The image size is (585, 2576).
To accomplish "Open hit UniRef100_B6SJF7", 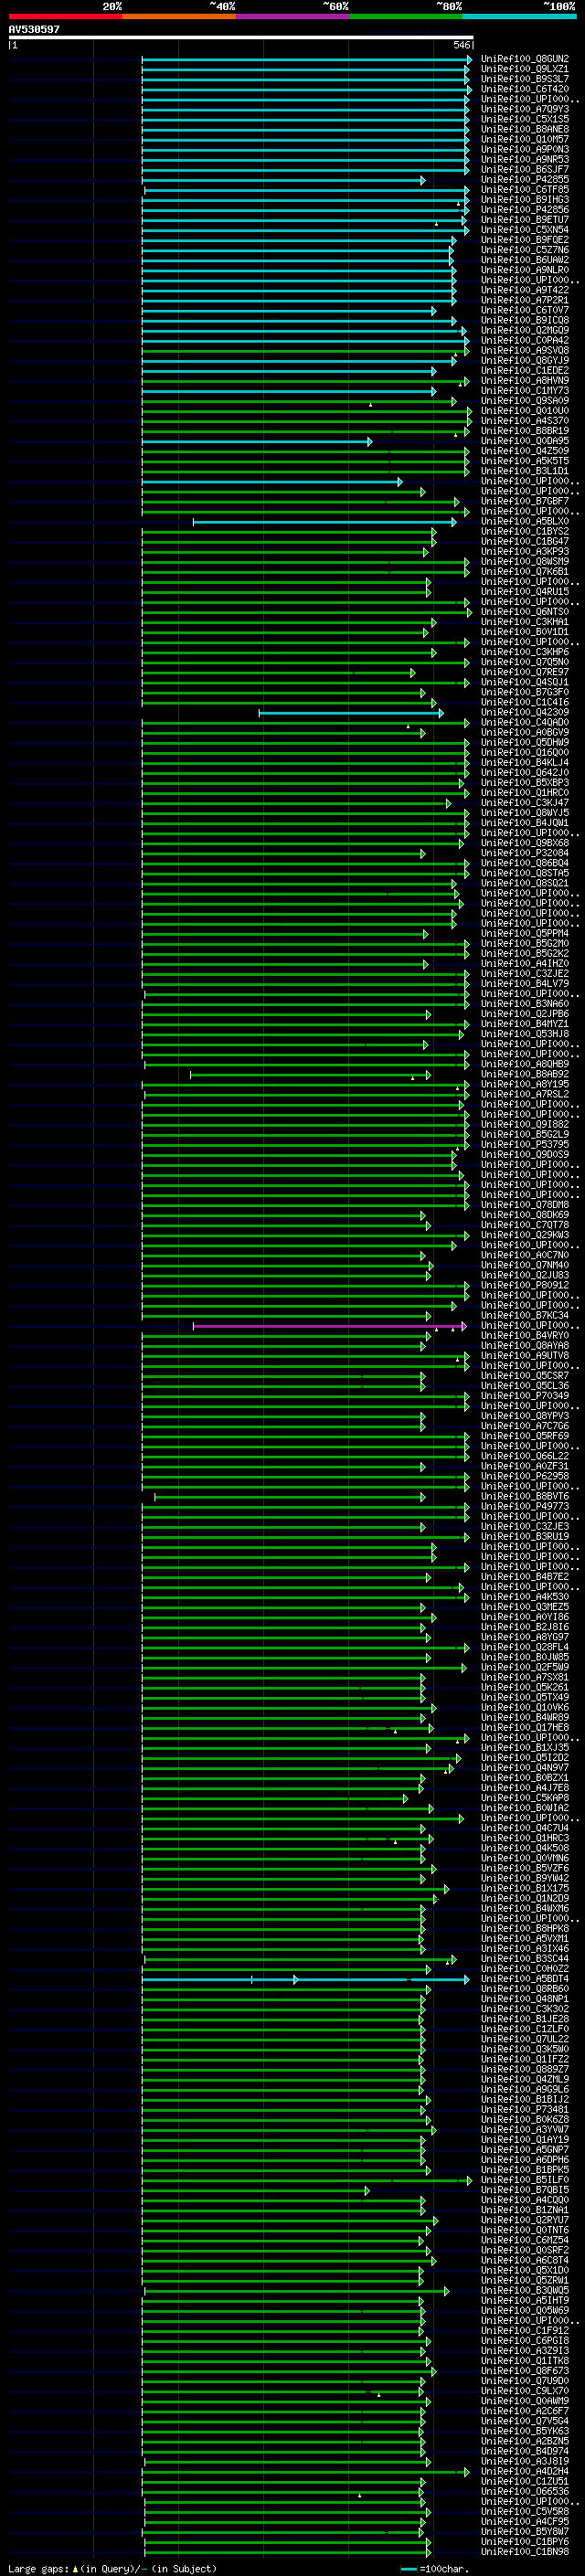I will 525,170.
